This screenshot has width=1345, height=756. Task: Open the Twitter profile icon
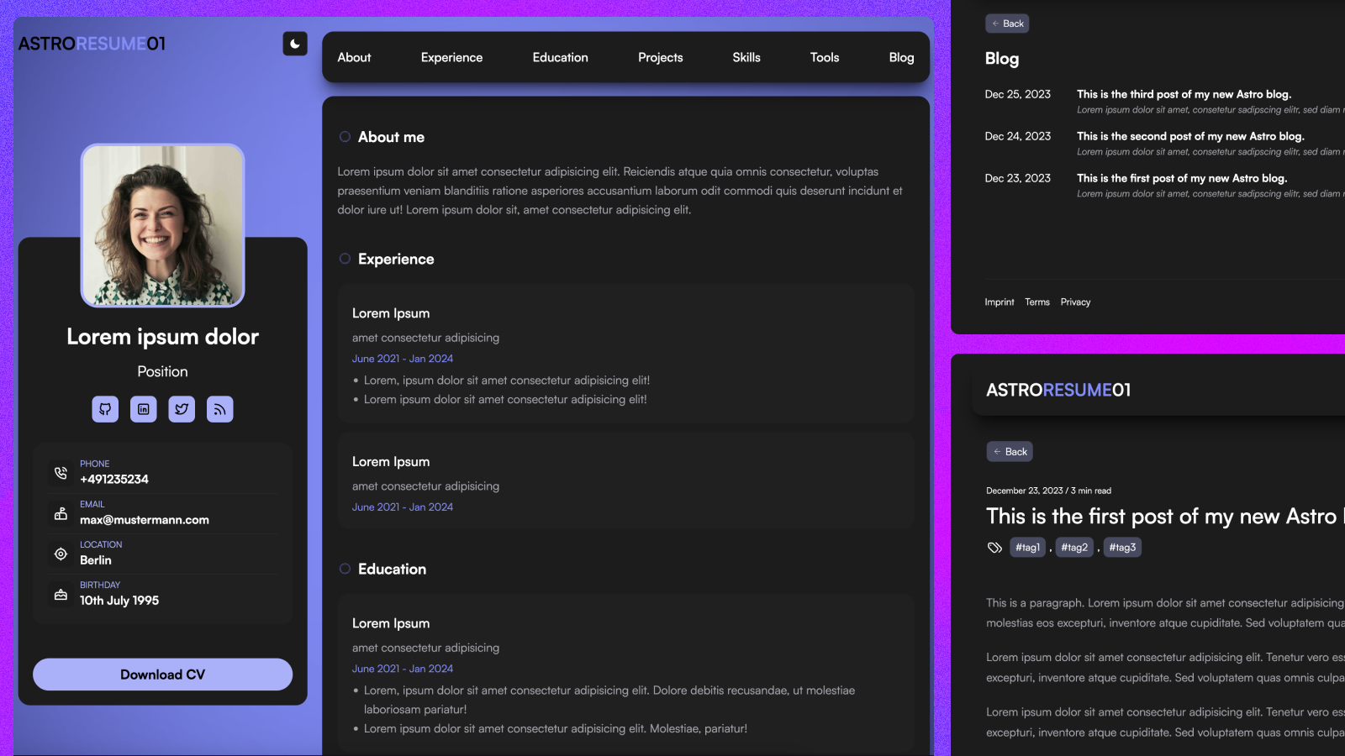(182, 409)
